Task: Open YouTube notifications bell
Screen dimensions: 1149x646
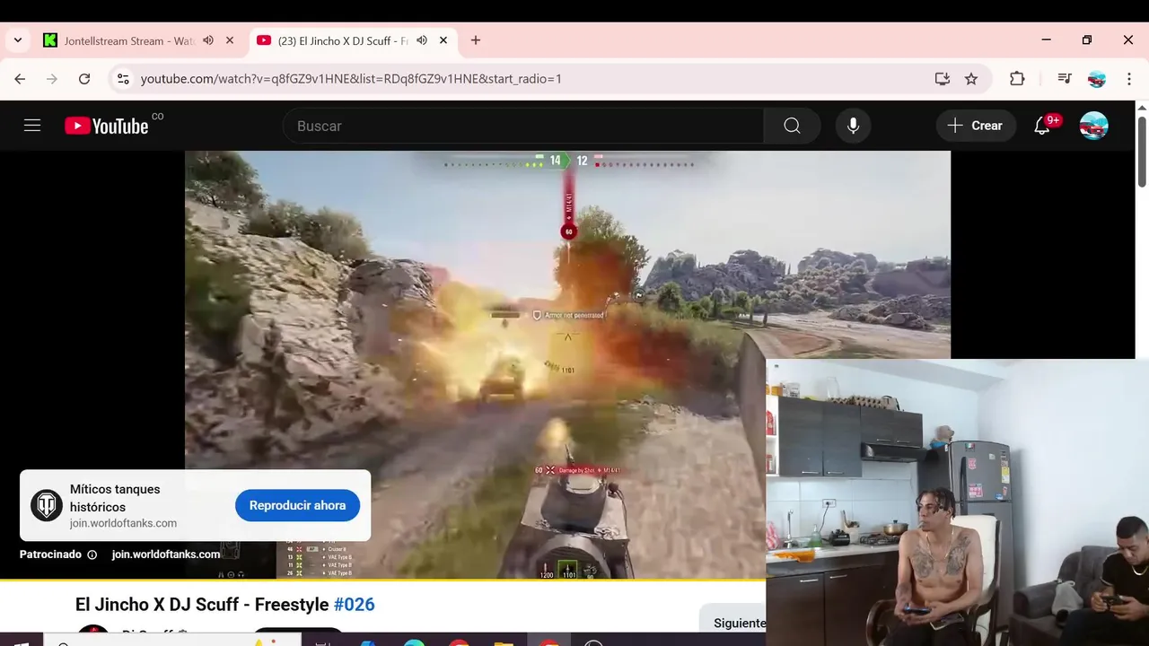Action: pyautogui.click(x=1042, y=126)
